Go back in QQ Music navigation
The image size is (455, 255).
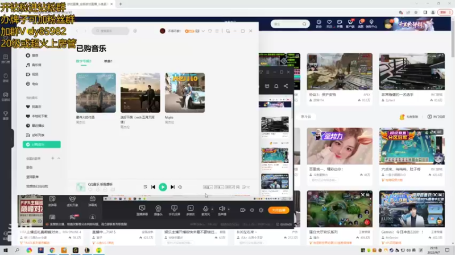click(77, 31)
